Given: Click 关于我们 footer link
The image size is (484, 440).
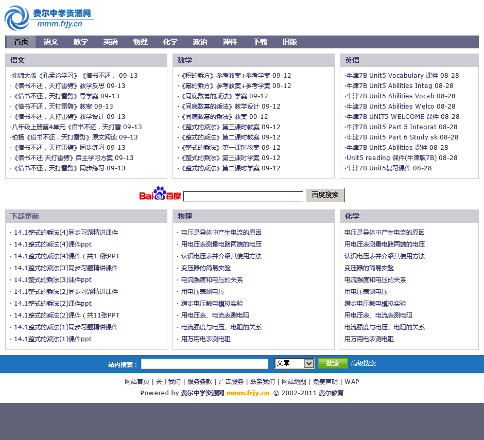Looking at the screenshot, I should (x=168, y=382).
